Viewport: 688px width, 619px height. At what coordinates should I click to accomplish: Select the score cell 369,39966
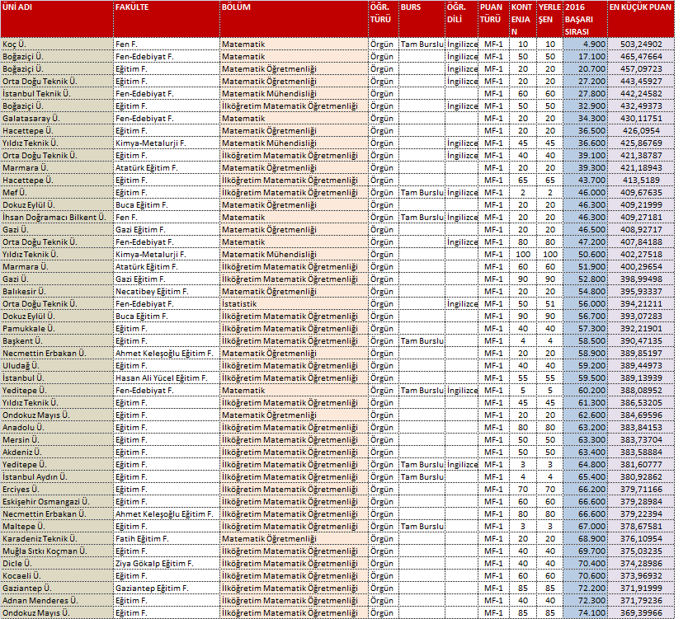coord(641,613)
